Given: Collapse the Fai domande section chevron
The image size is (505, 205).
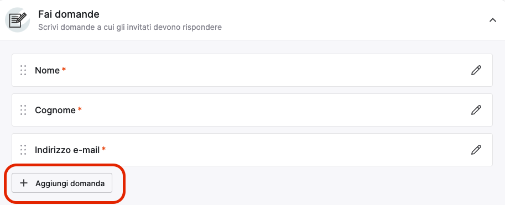Looking at the screenshot, I should [x=493, y=20].
